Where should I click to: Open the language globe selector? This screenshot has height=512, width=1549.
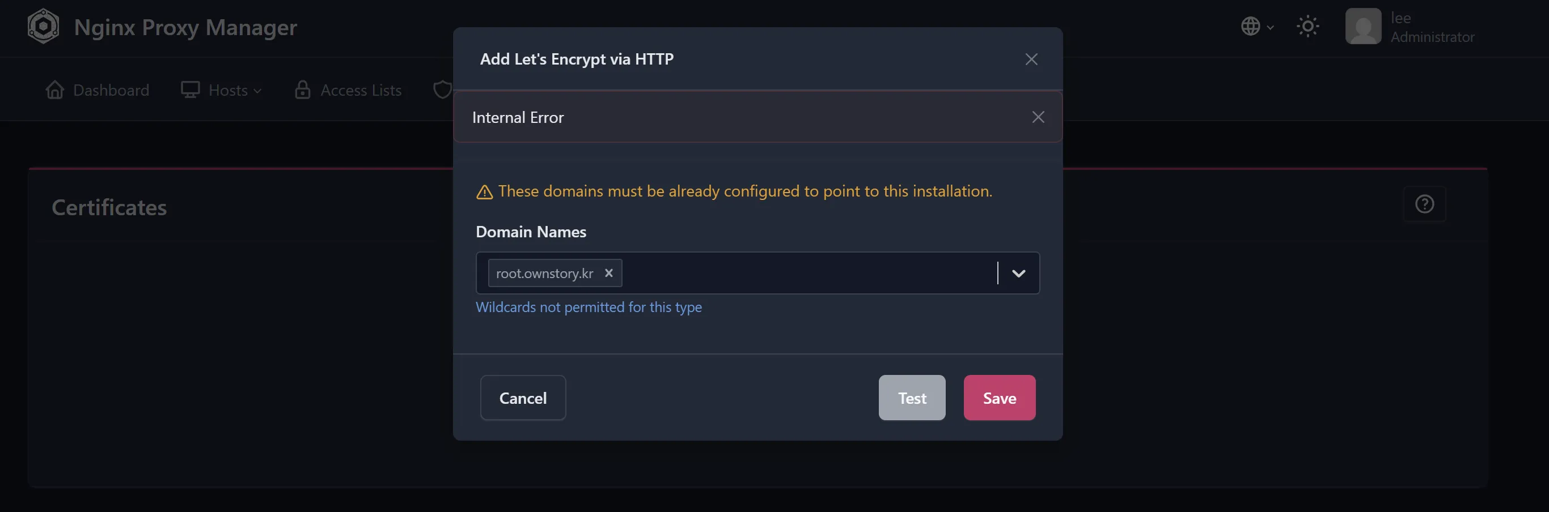click(x=1252, y=27)
